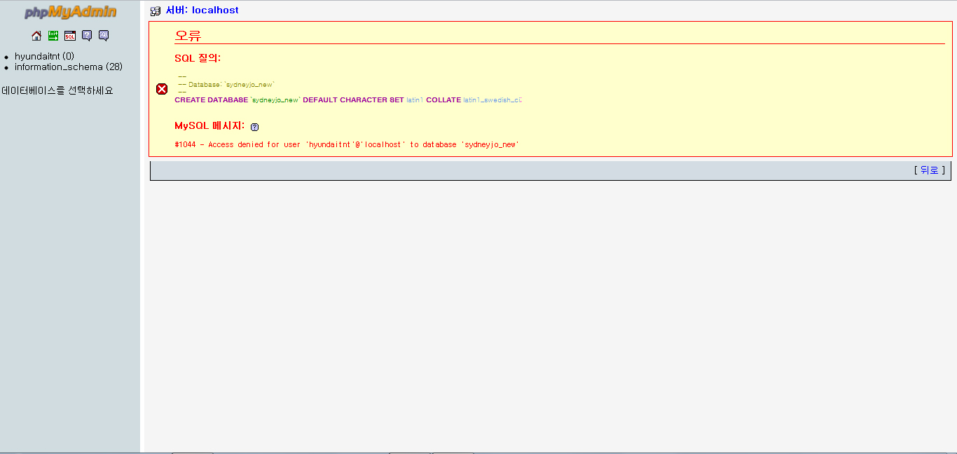Click the COLLATE keyword in query
The image size is (957, 454).
[x=443, y=100]
